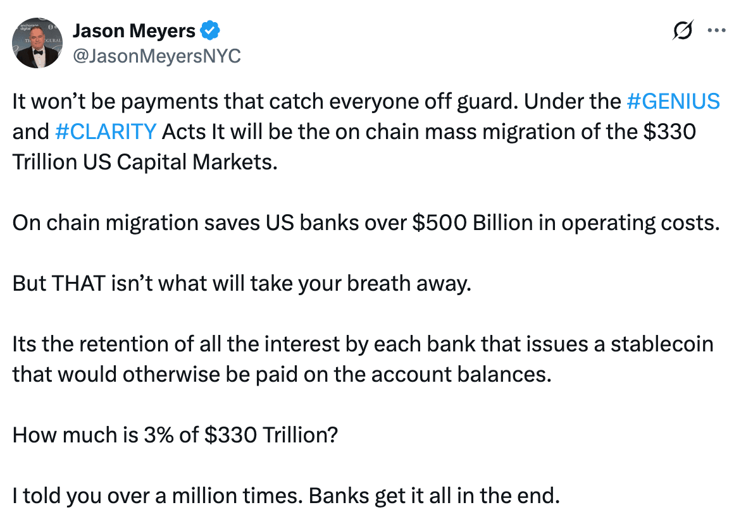
Task: Click the $500 Billion figure in the post
Action: coord(472,223)
